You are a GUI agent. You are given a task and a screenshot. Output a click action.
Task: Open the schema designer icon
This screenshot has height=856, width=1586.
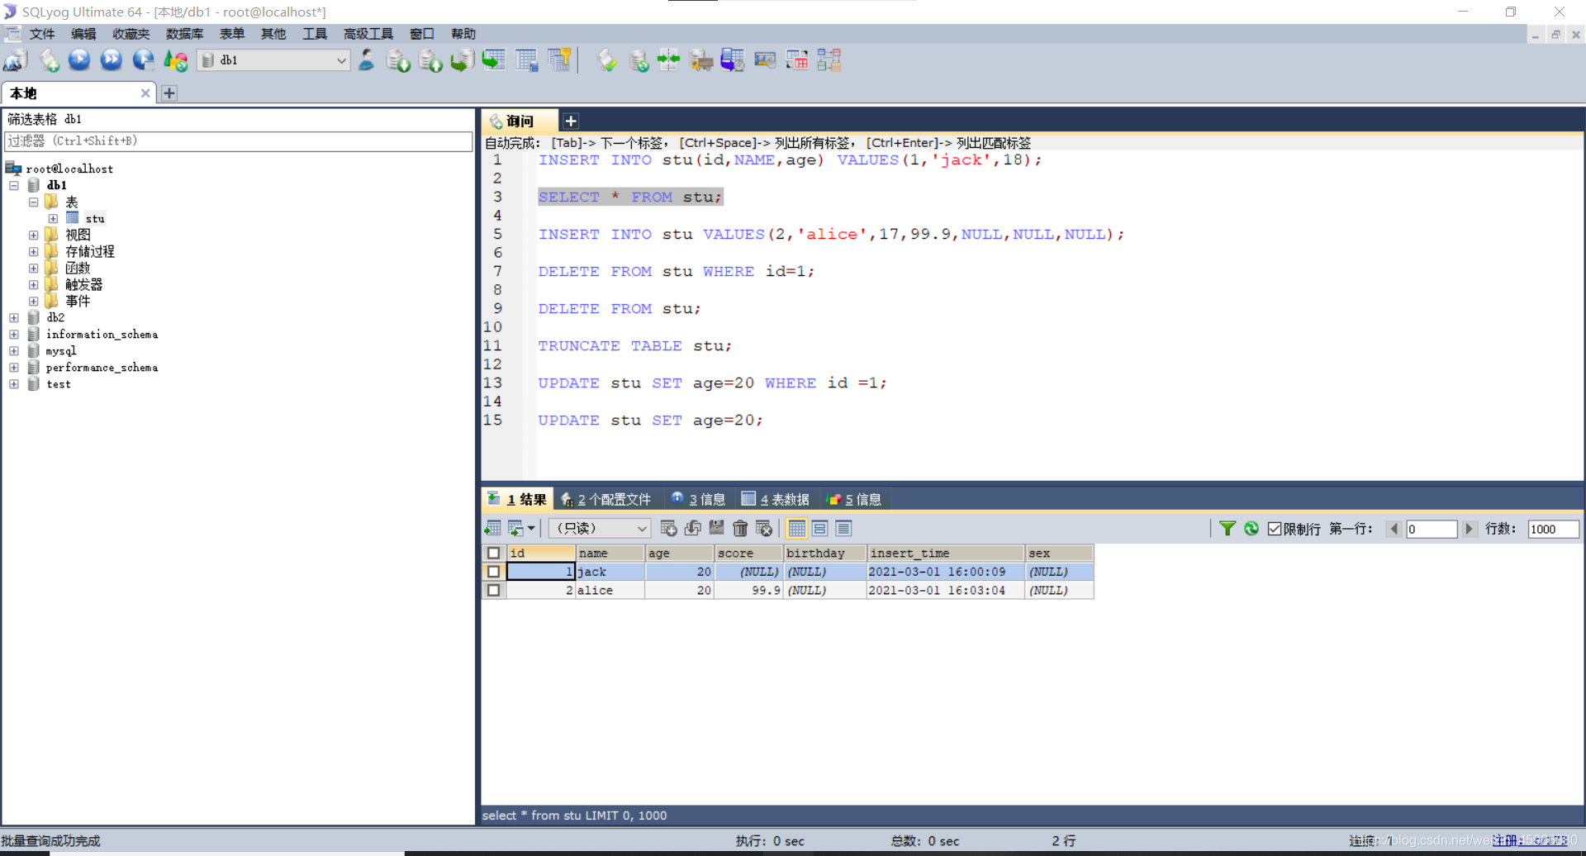[x=829, y=60]
